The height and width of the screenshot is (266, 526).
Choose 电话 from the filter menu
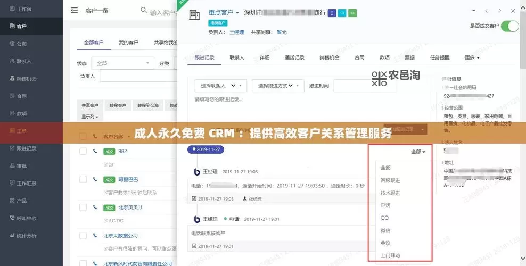pos(385,205)
